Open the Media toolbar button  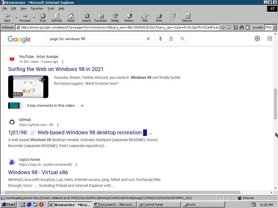[x=115, y=18]
